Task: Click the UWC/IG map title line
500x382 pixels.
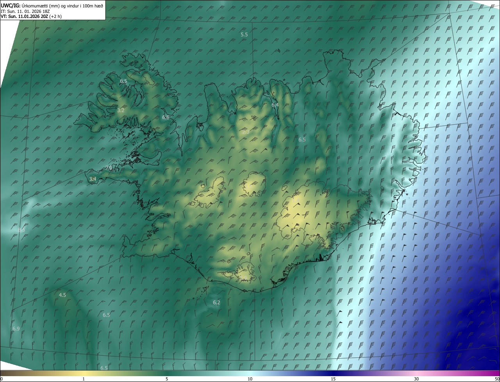Action: click(x=52, y=5)
